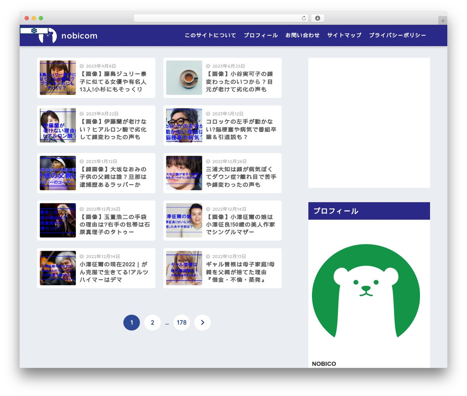Click the date 2023年8月25日
467x396 pixels.
[228, 66]
